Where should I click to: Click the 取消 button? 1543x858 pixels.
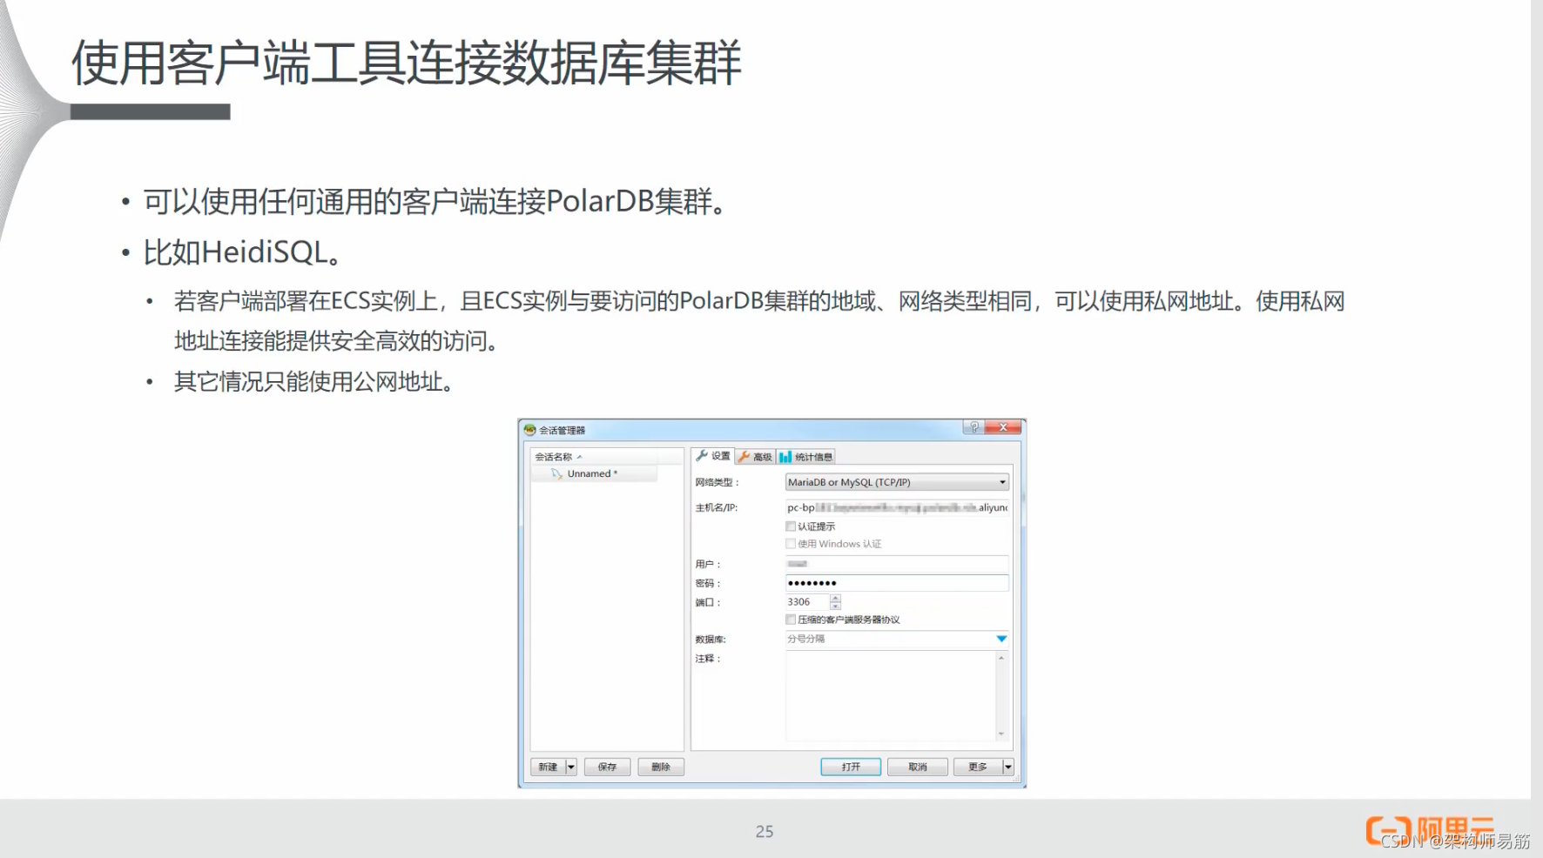(x=918, y=767)
